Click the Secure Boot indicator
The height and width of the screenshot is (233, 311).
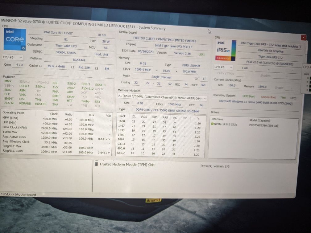click(x=268, y=97)
